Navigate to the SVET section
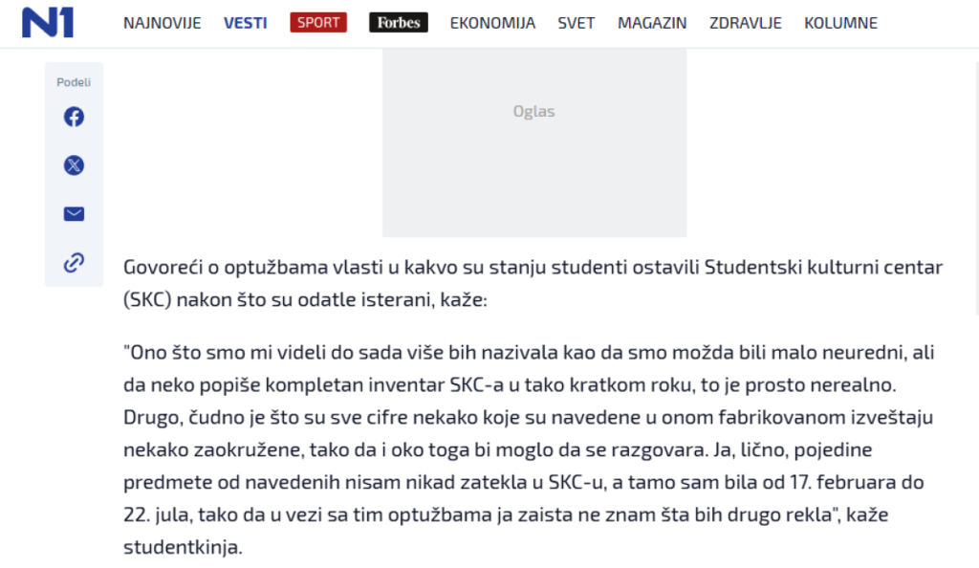 click(577, 23)
